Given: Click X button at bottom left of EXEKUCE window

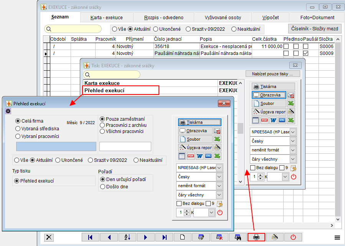Looking at the screenshot, I should pos(49,238).
